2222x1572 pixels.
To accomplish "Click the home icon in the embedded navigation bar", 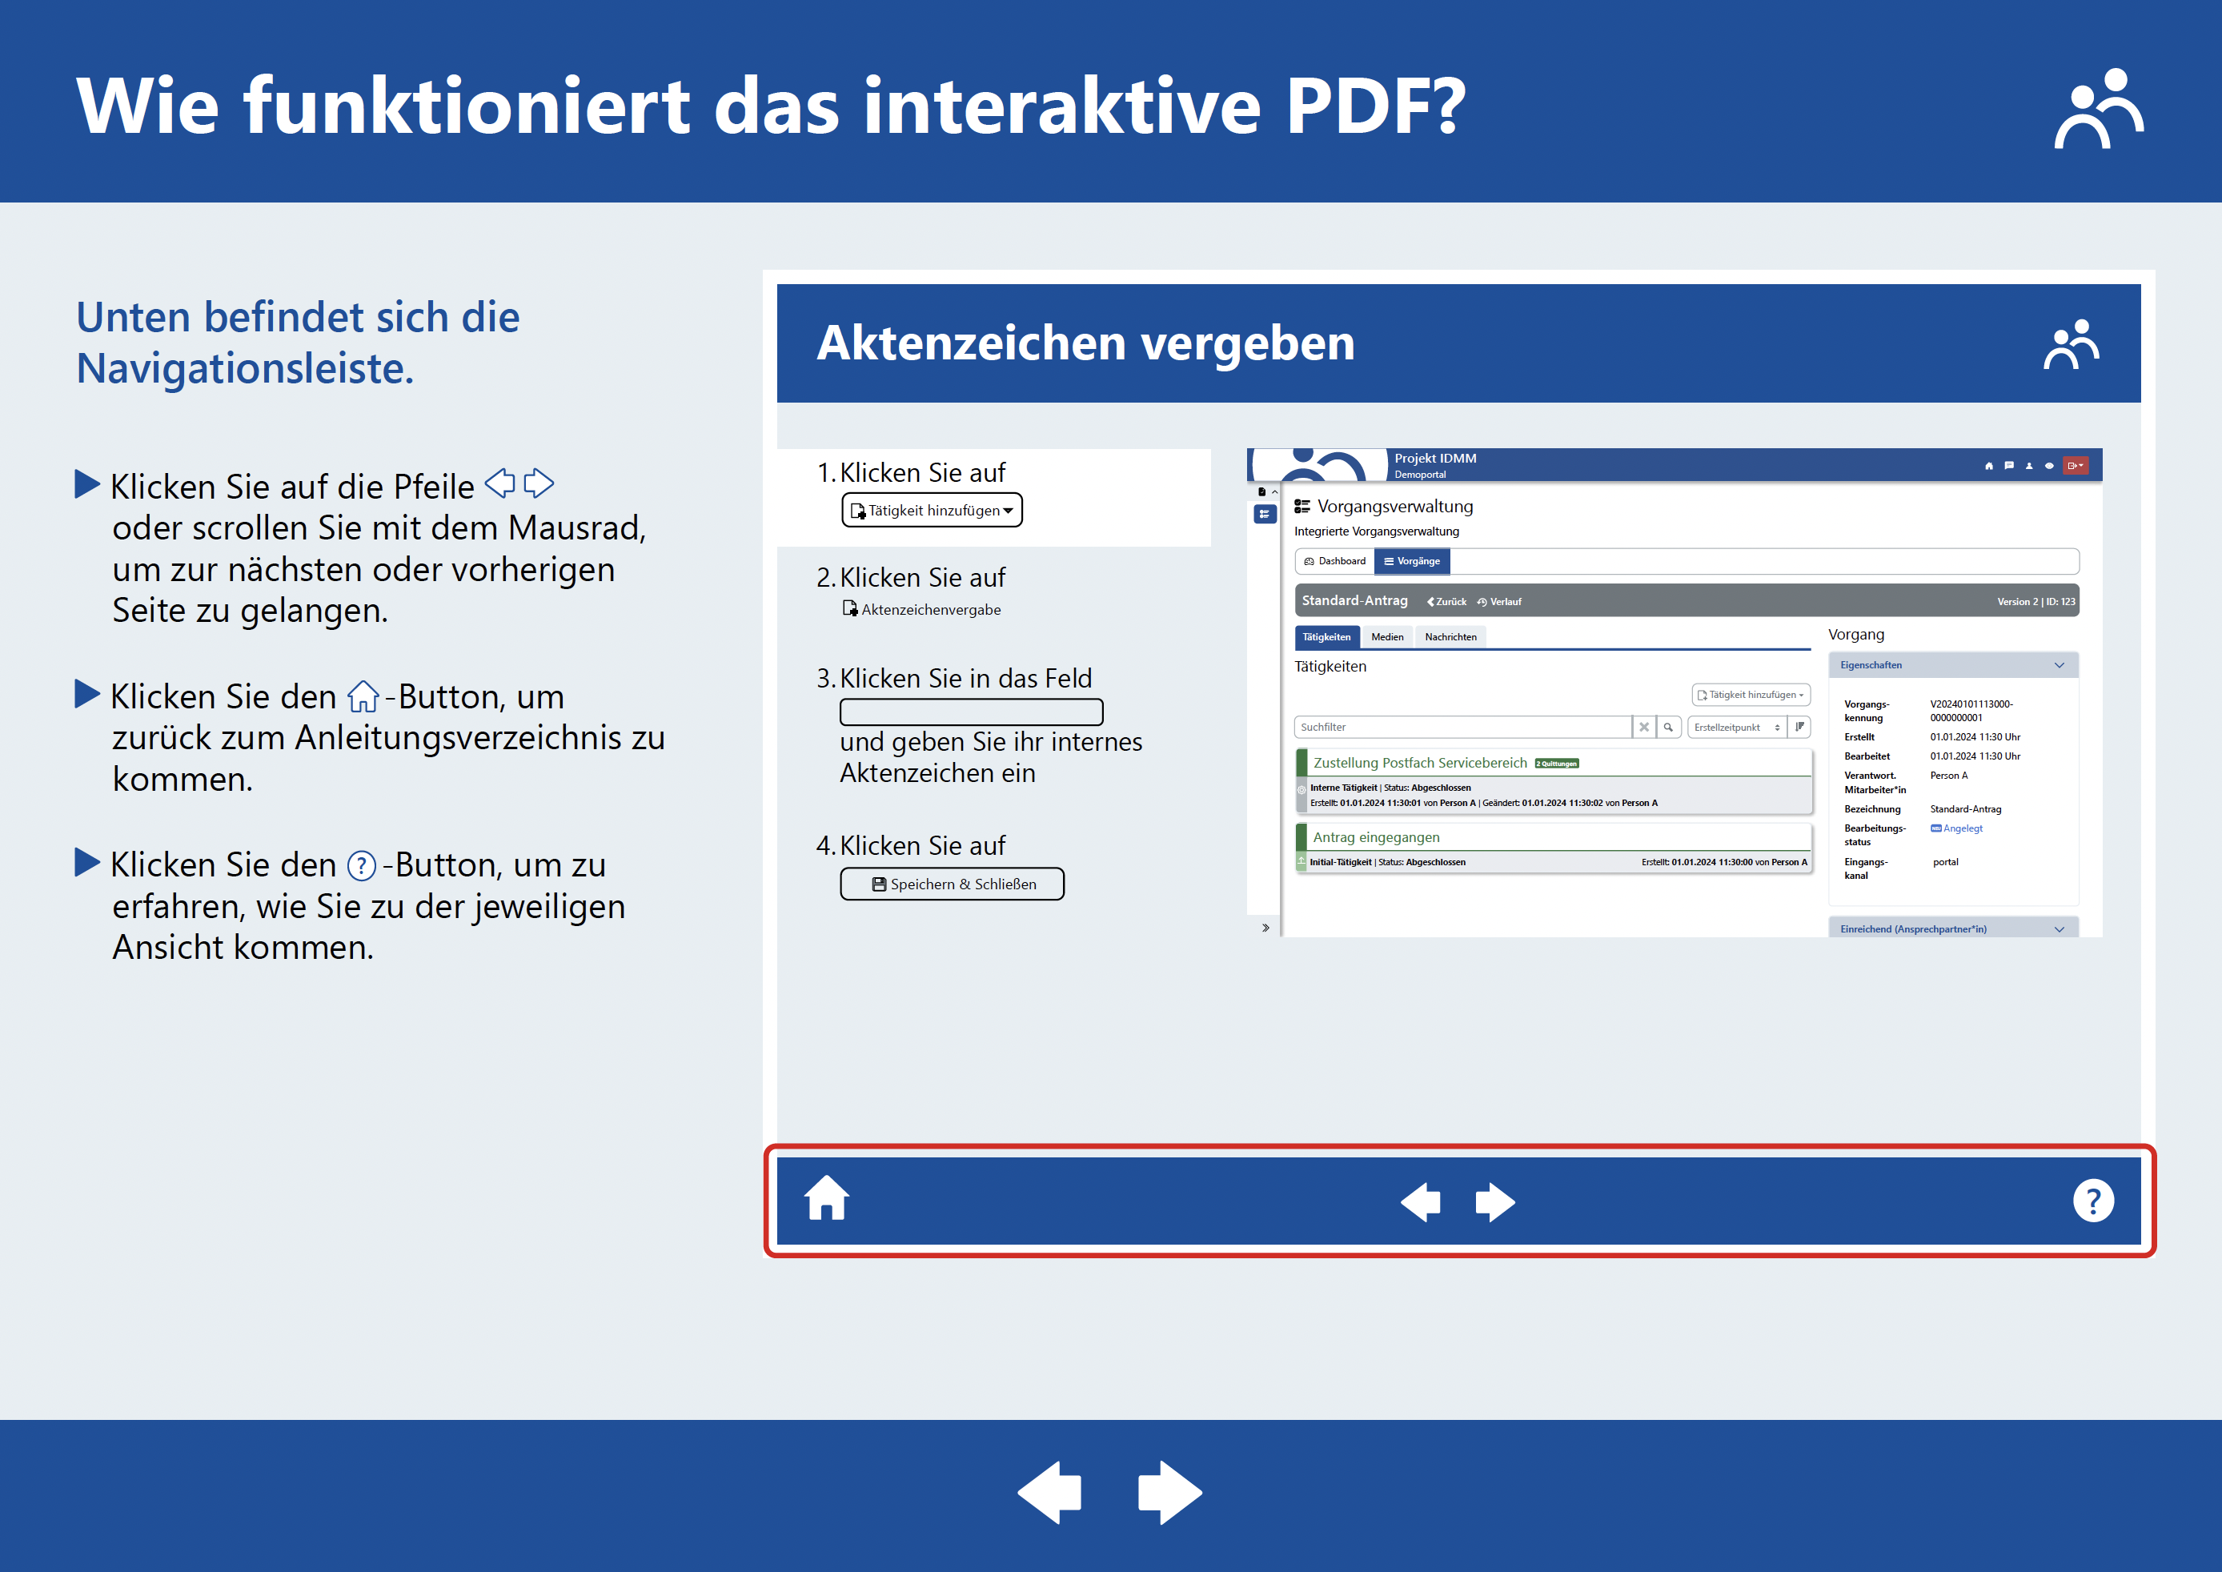I will (827, 1199).
